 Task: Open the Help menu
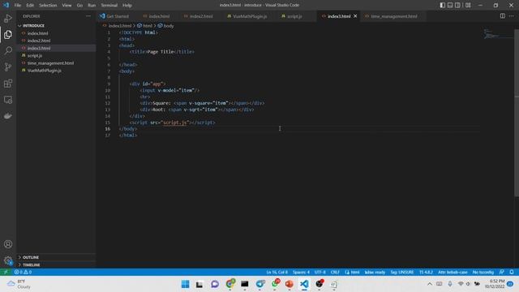tap(127, 5)
